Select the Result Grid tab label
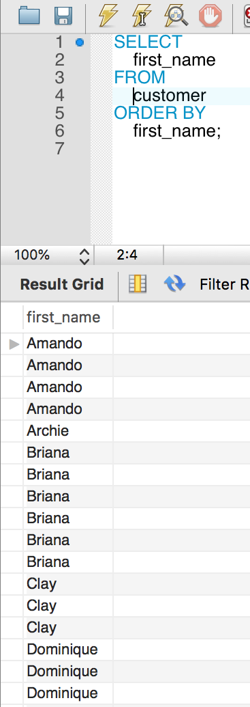 [62, 285]
